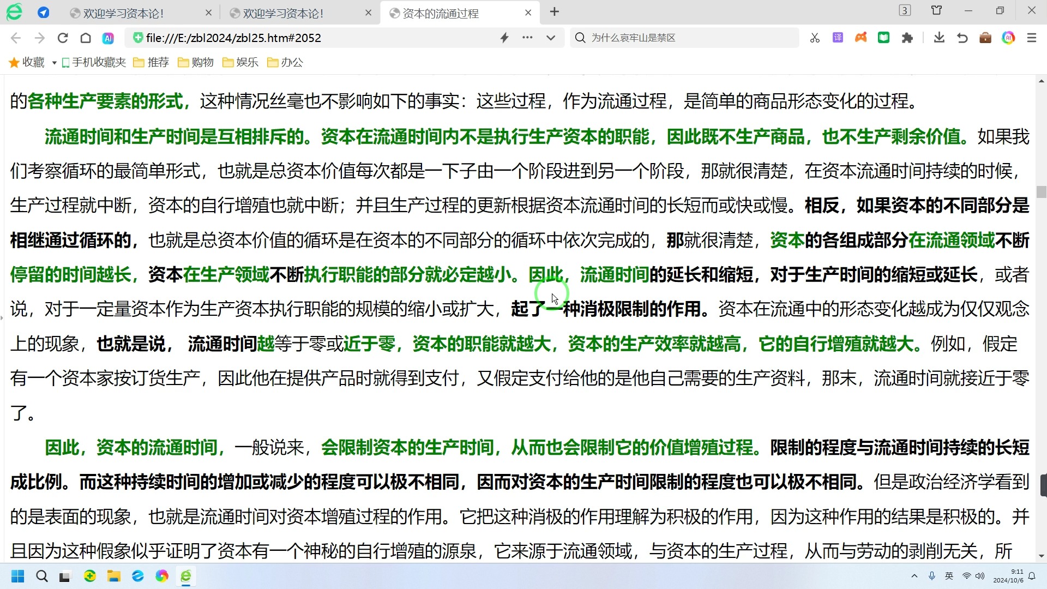Click the green text 各种生产要素的形式
This screenshot has width=1047, height=589.
tap(105, 101)
